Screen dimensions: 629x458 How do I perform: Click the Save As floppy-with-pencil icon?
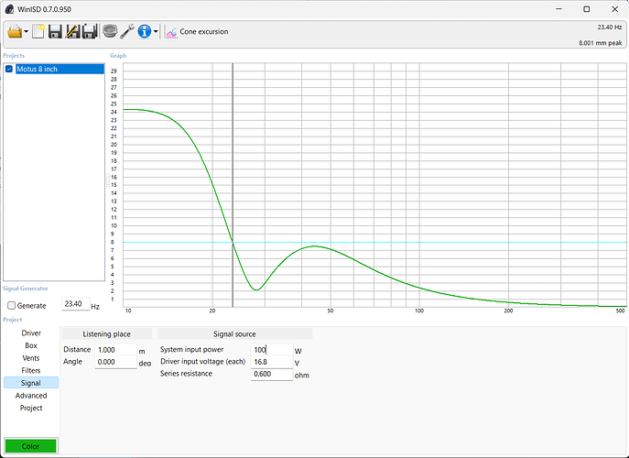click(x=72, y=31)
